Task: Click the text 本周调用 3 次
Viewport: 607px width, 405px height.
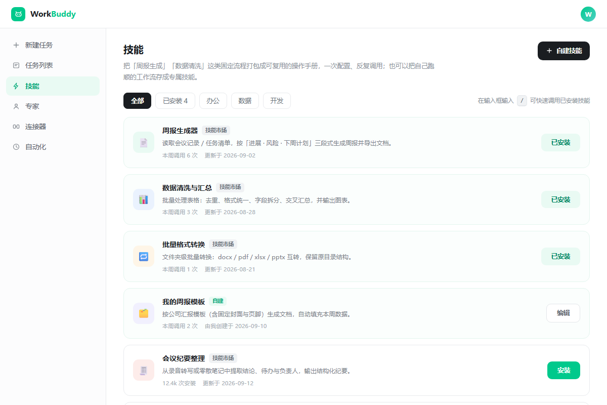Action: (x=180, y=212)
